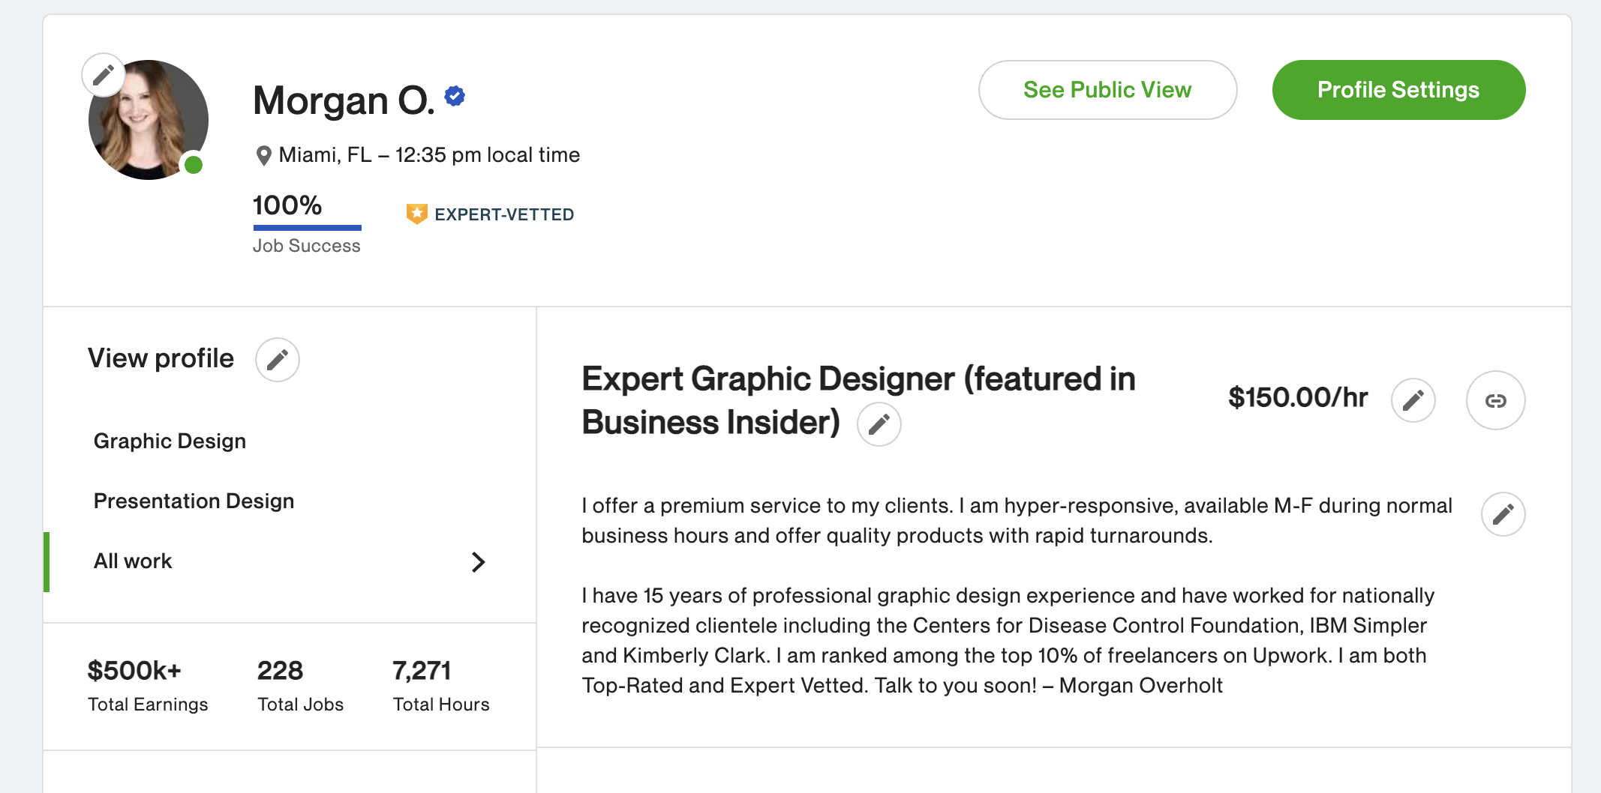Select Graphic Design specialized profile
This screenshot has height=793, width=1601.
[170, 441]
